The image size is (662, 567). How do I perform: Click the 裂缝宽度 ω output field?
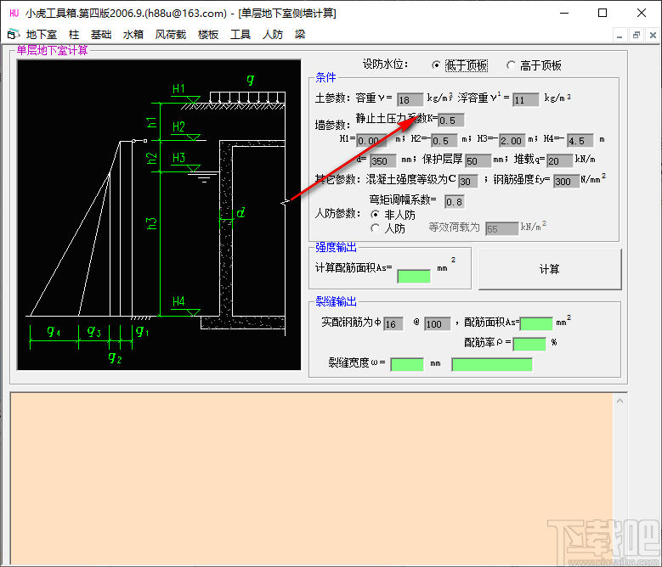407,365
